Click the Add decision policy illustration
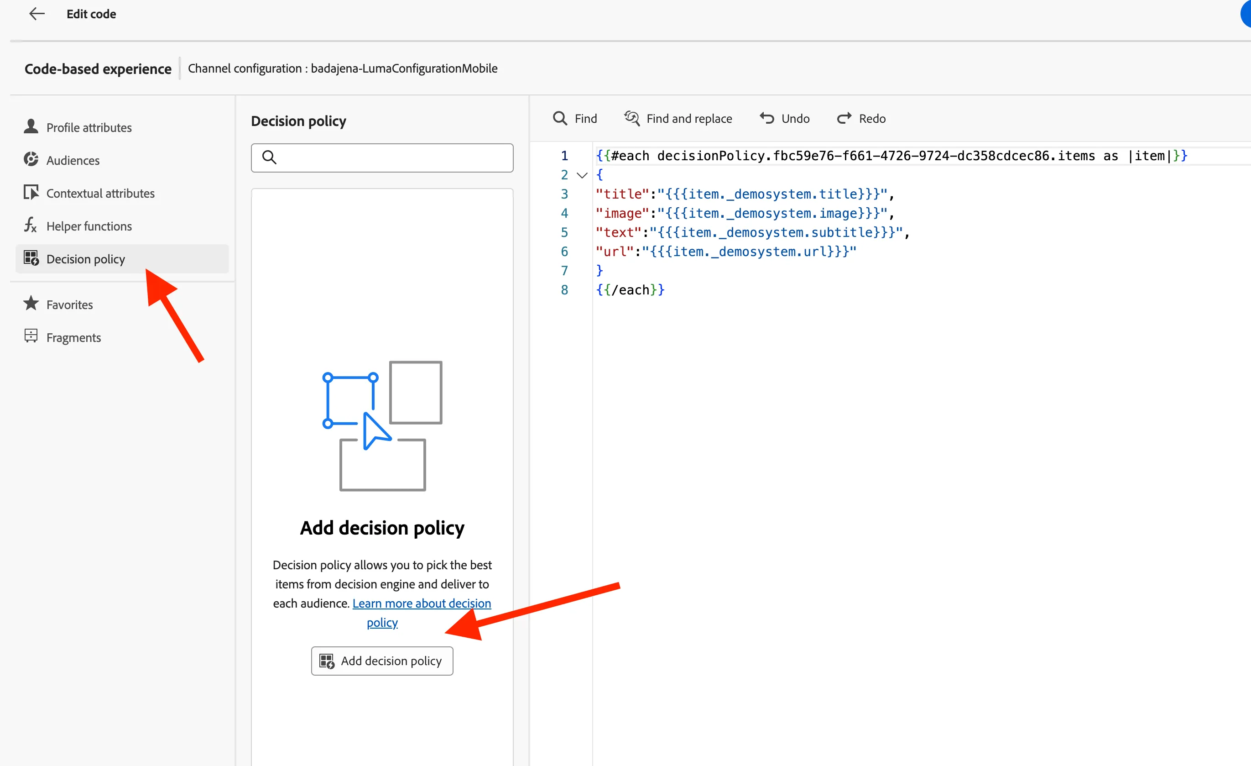The height and width of the screenshot is (766, 1251). (x=382, y=425)
